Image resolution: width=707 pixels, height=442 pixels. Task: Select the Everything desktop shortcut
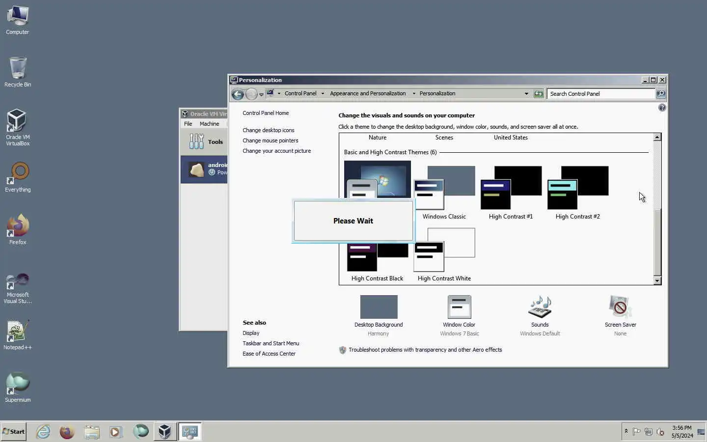point(18,177)
